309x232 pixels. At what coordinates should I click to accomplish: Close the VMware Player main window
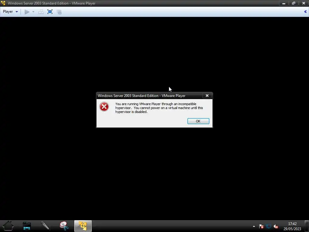coord(304,3)
